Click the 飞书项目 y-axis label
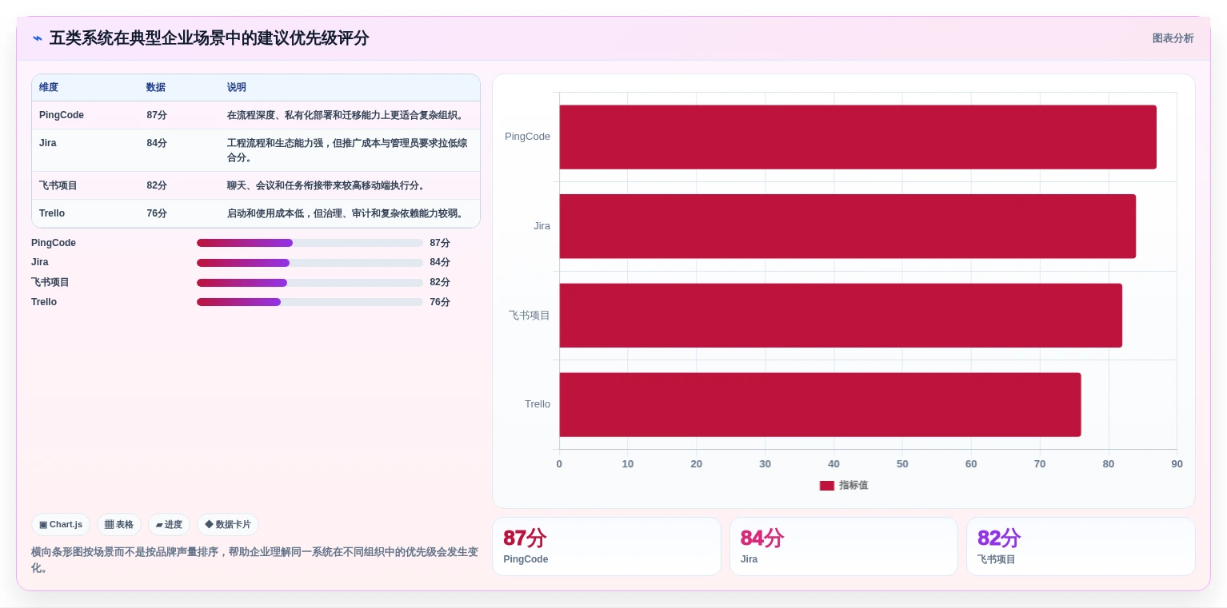This screenshot has height=608, width=1227. pyautogui.click(x=530, y=316)
